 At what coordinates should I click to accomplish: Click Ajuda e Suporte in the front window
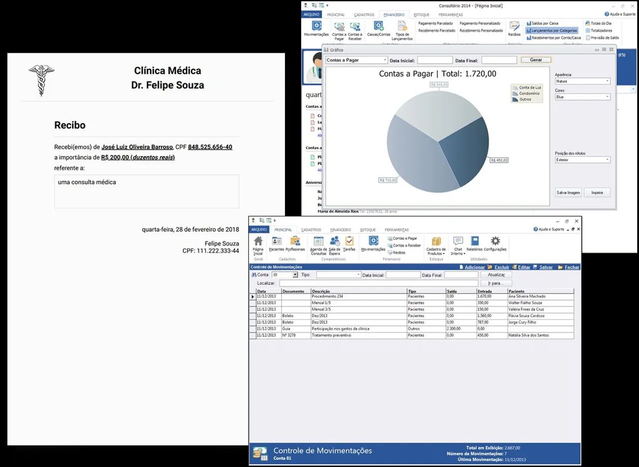549,229
